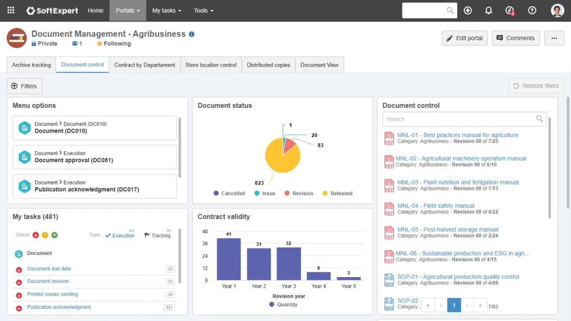This screenshot has width=571, height=321.
Task: Click the SOP-01 document file icon
Action: pos(389,280)
